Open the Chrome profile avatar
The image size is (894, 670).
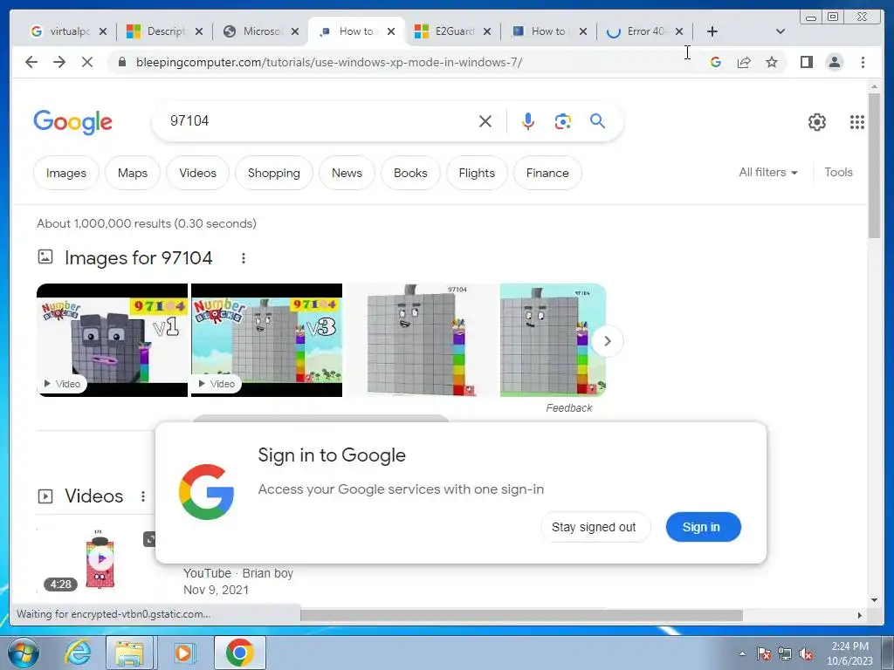click(835, 62)
